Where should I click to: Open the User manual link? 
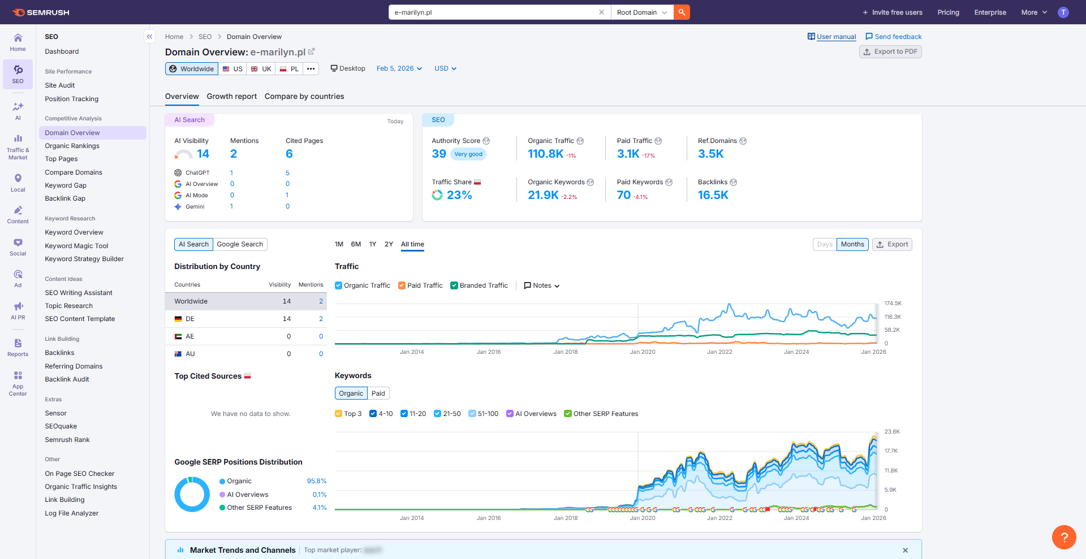[836, 37]
